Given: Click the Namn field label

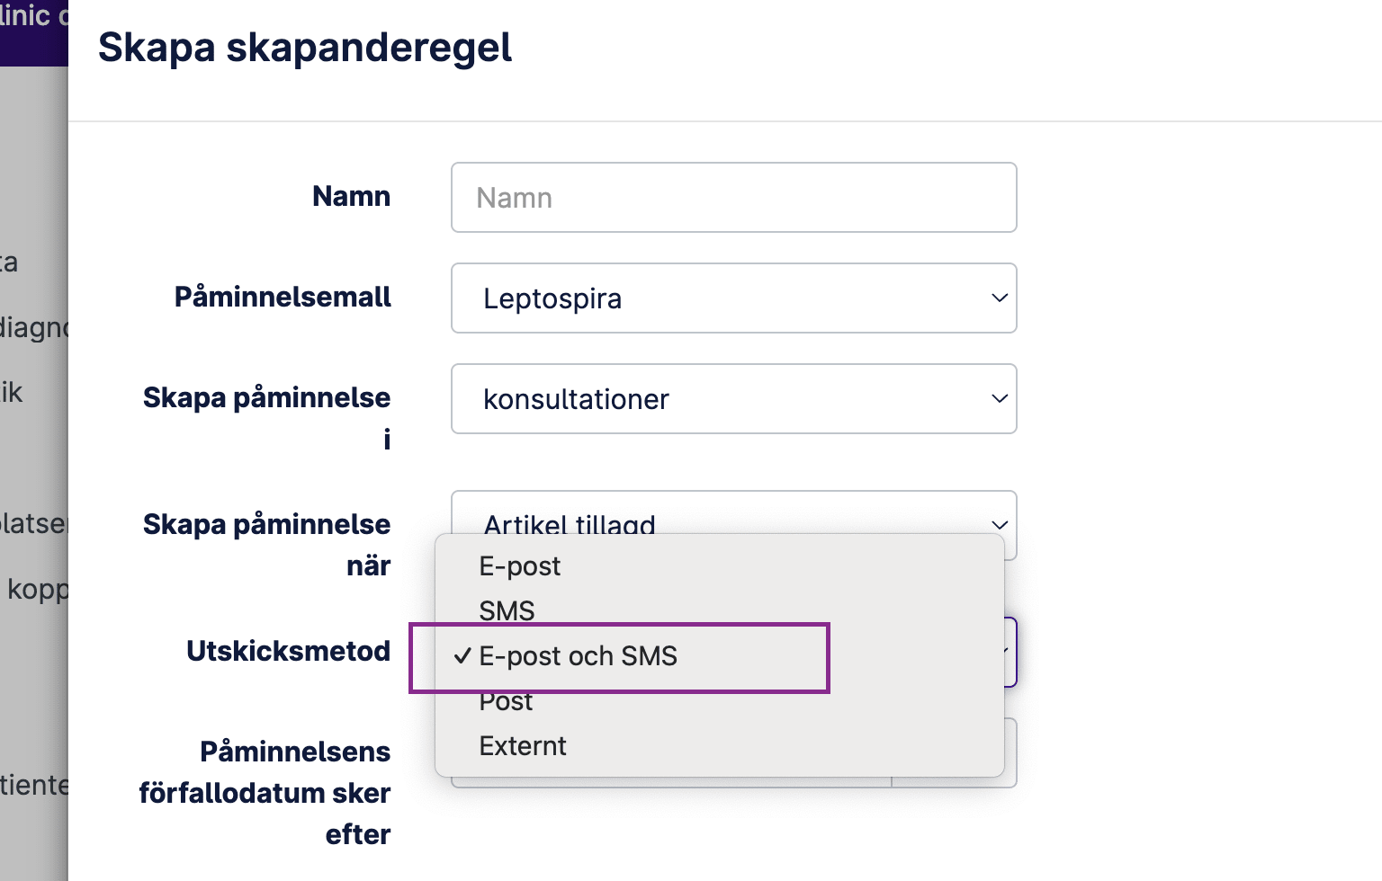Looking at the screenshot, I should (351, 196).
